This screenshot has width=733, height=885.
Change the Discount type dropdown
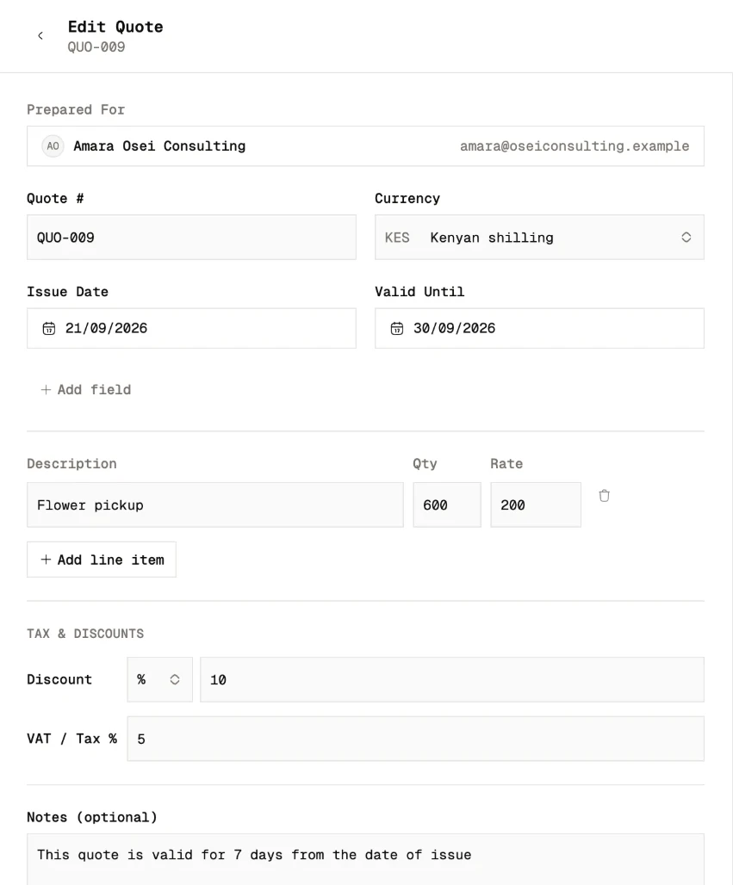tap(160, 679)
